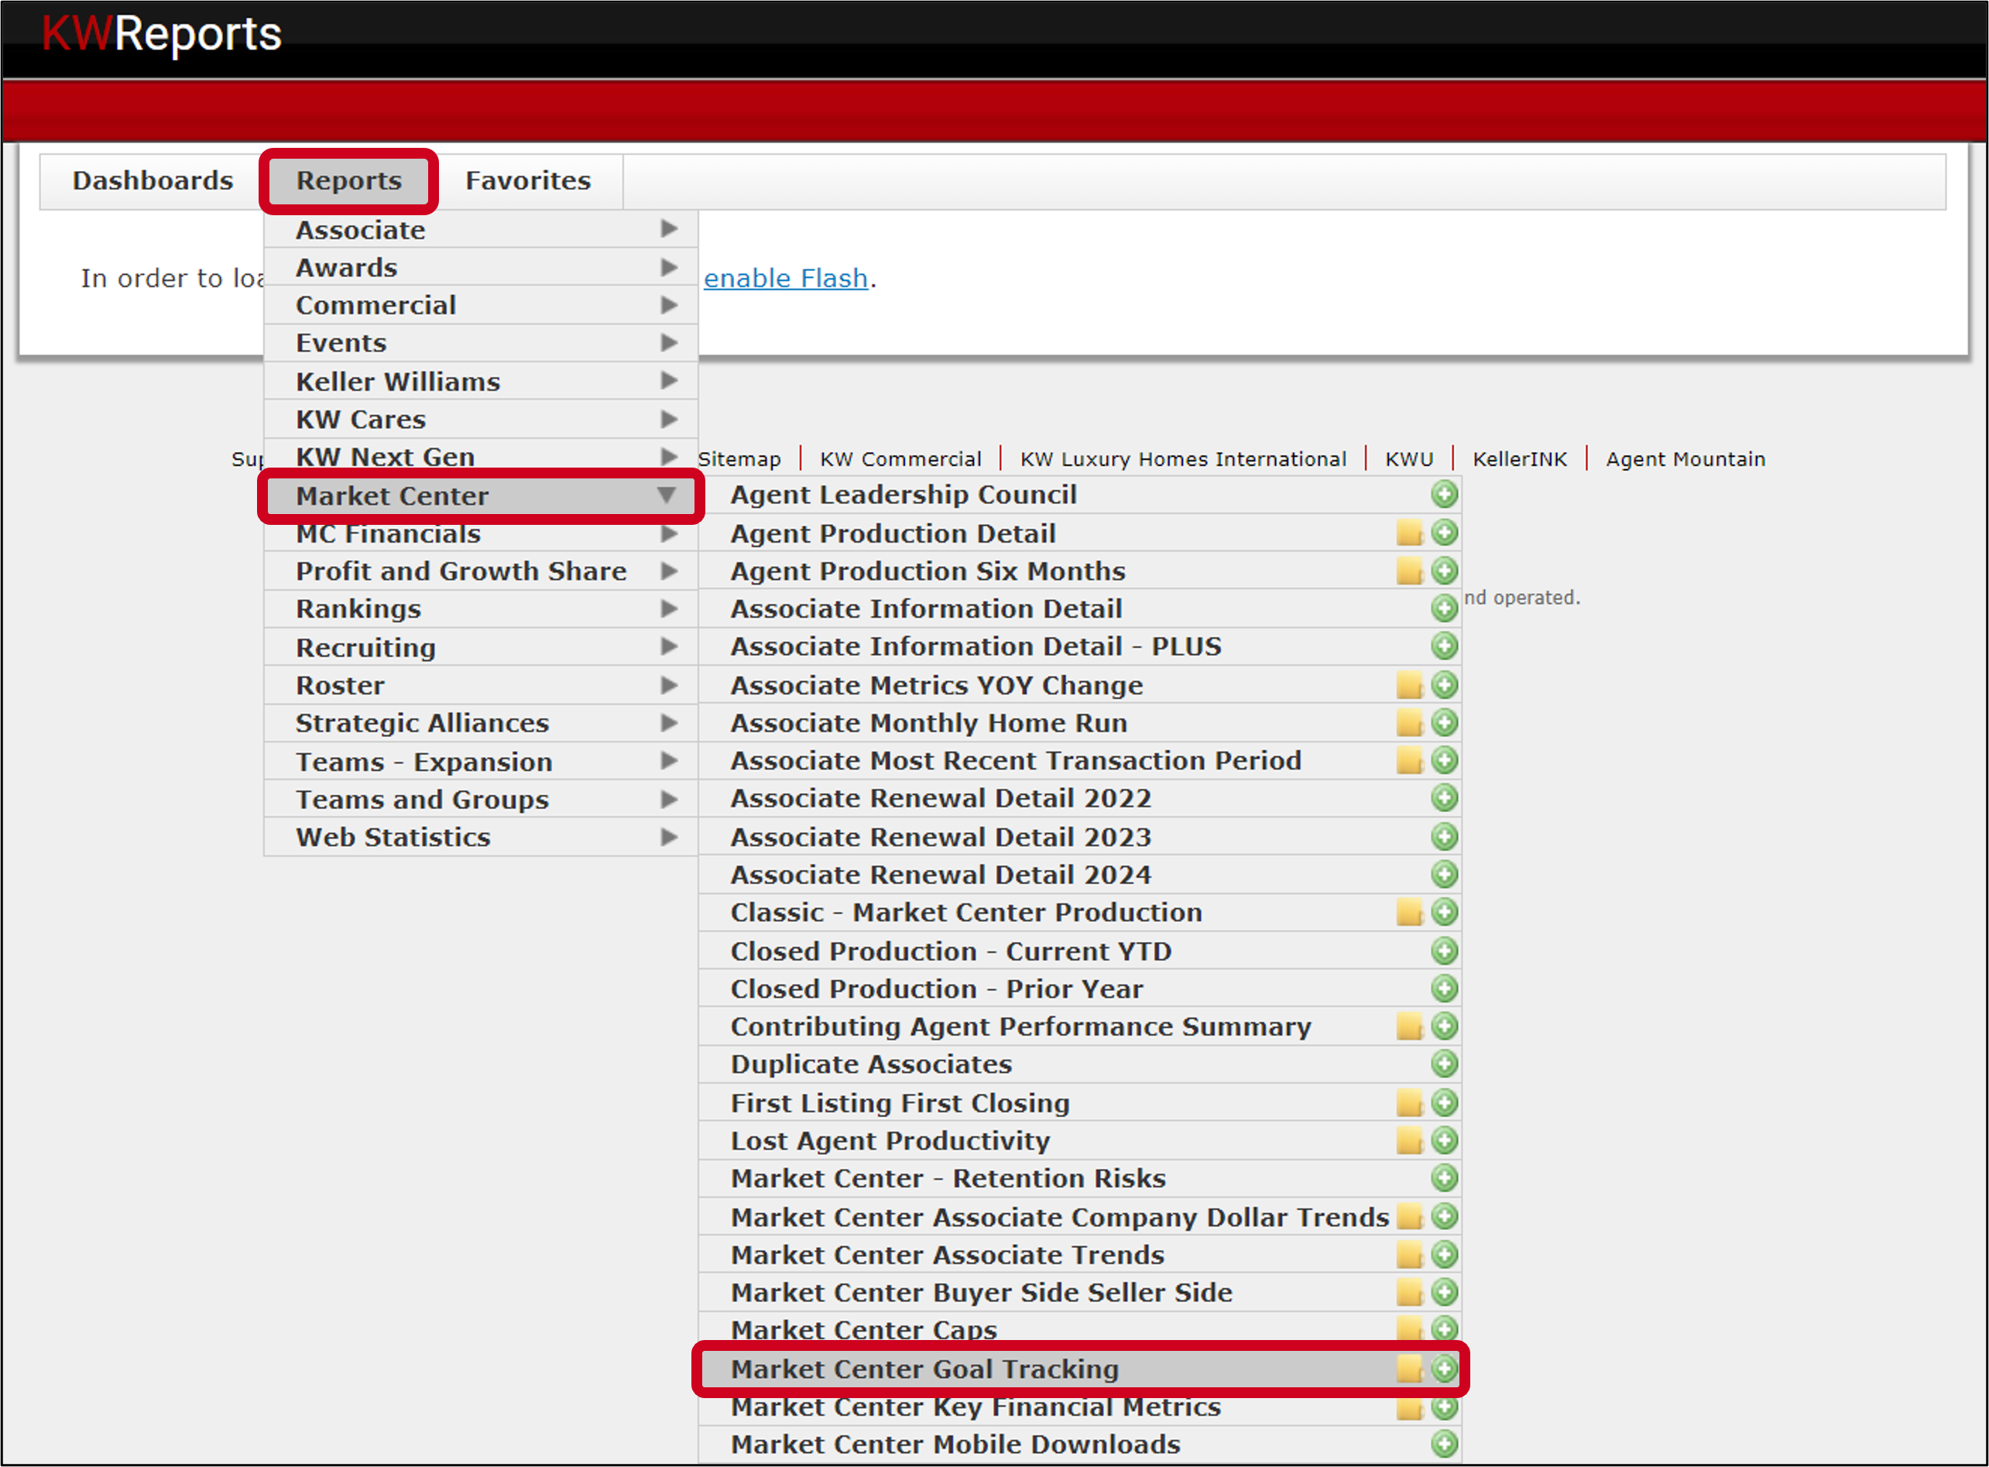The image size is (1989, 1467).
Task: Click the enable Flash link
Action: [786, 279]
